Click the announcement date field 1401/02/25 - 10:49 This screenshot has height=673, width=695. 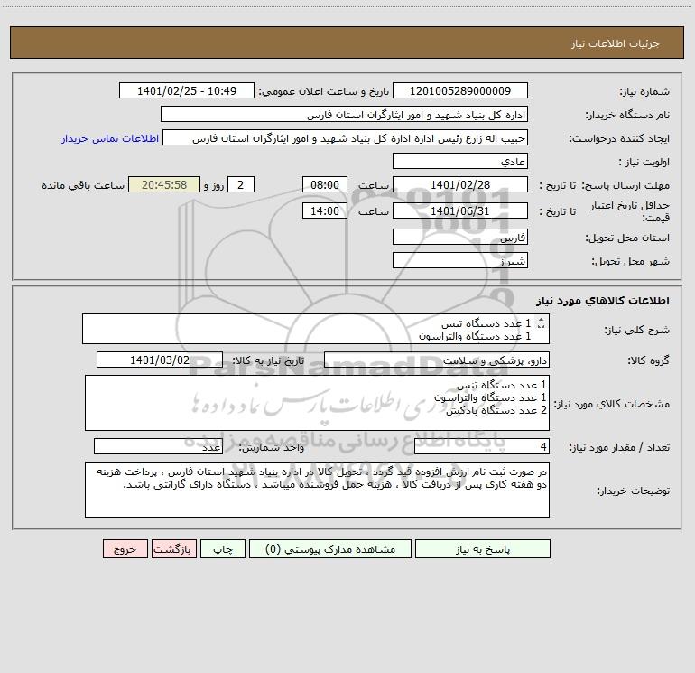click(187, 90)
